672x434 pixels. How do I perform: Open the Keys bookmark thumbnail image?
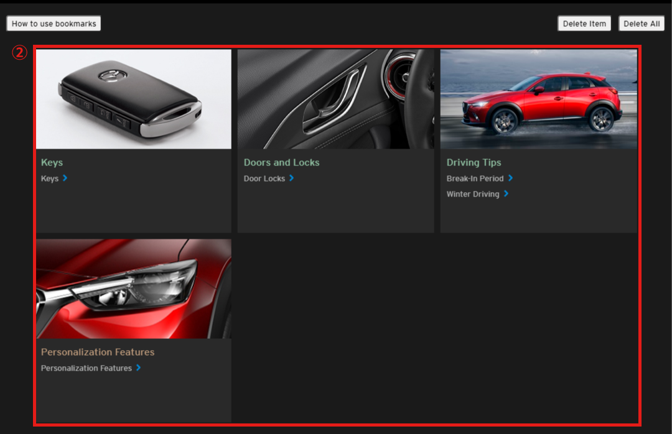[134, 99]
